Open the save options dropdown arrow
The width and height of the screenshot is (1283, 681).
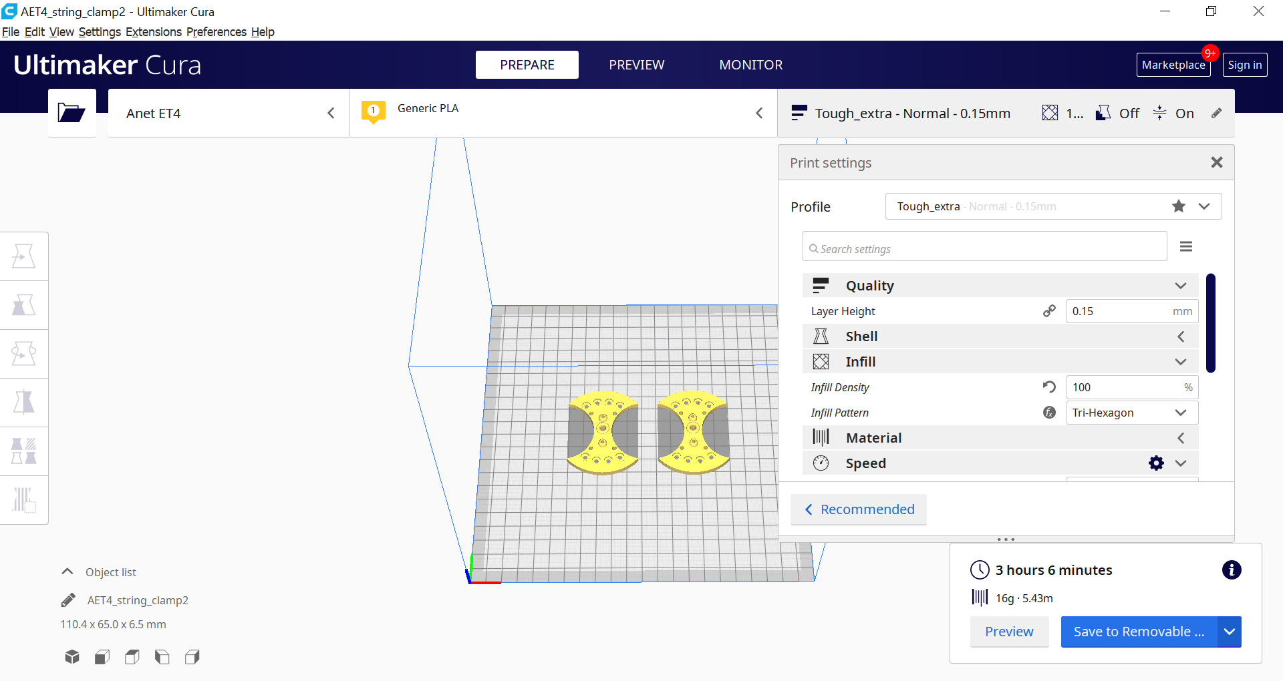coord(1230,632)
